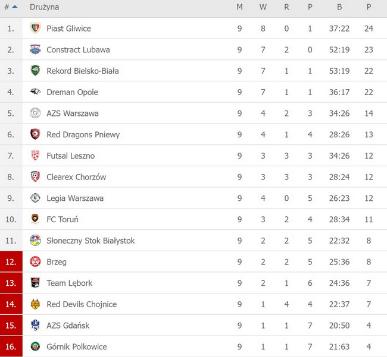387x357 pixels.
Task: Click the FC Toruń crest icon
Action: 35,219
